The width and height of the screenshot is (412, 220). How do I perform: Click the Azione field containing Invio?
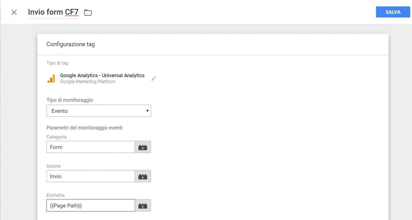(90, 177)
